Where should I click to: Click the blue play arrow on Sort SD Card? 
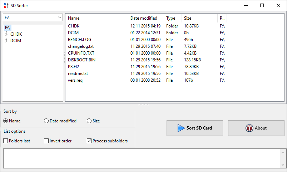point(181,128)
